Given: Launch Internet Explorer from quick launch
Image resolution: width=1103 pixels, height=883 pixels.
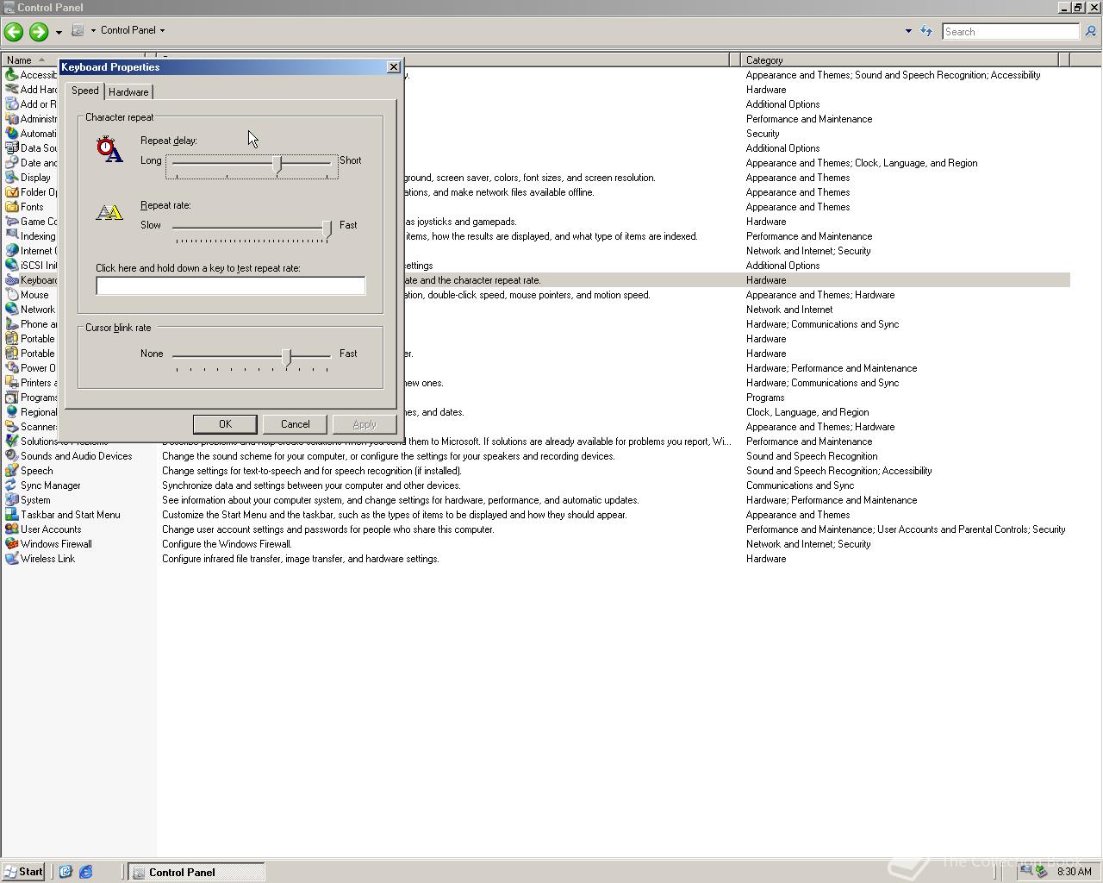Looking at the screenshot, I should coord(85,872).
